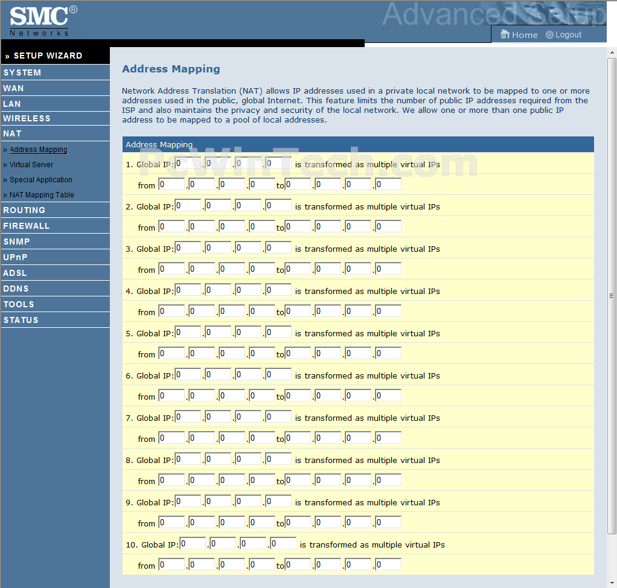Click the scrollbar down arrow
This screenshot has height=588, width=617.
coord(612,583)
